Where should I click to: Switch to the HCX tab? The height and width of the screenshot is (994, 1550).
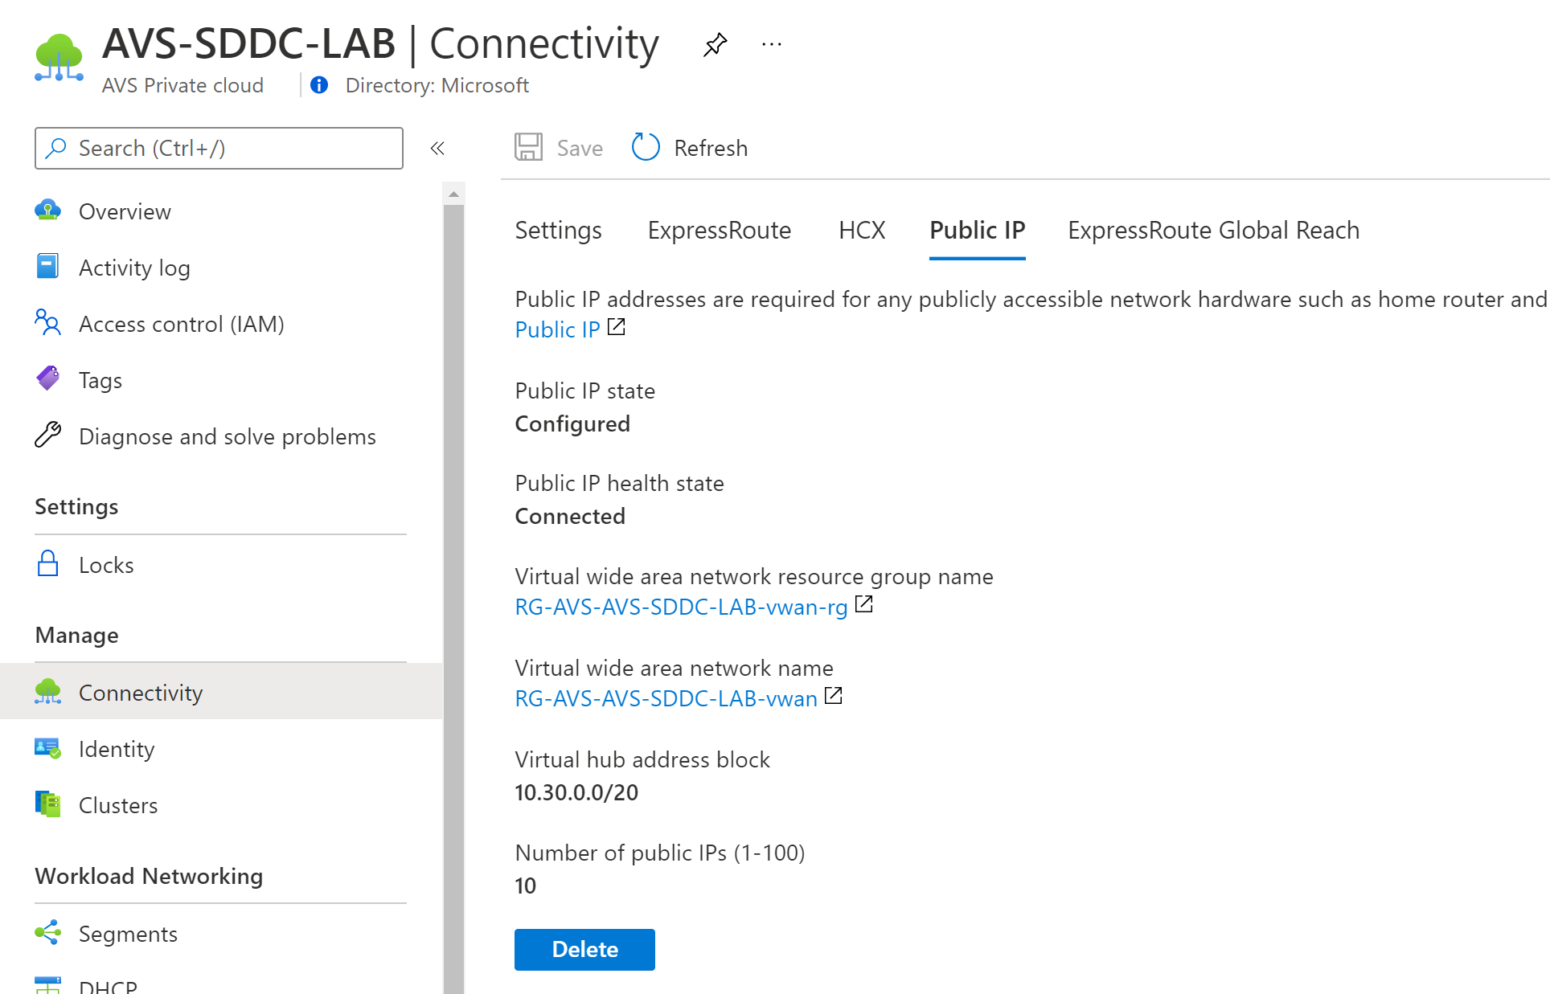click(862, 231)
